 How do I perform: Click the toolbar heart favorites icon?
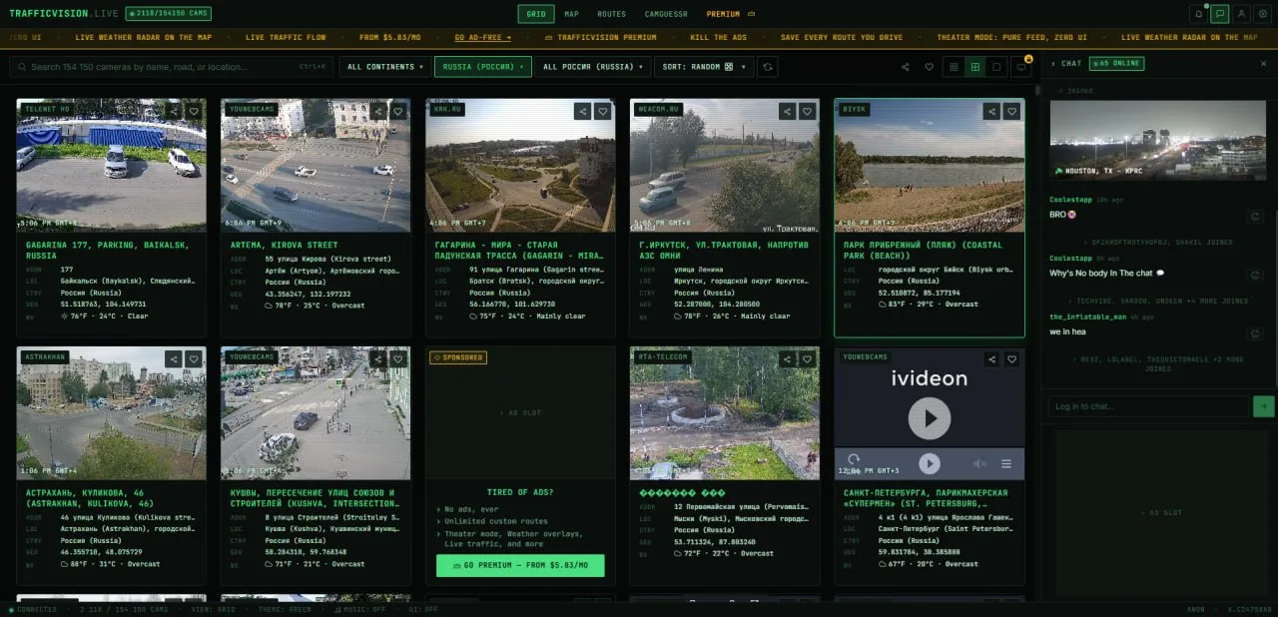pyautogui.click(x=929, y=67)
